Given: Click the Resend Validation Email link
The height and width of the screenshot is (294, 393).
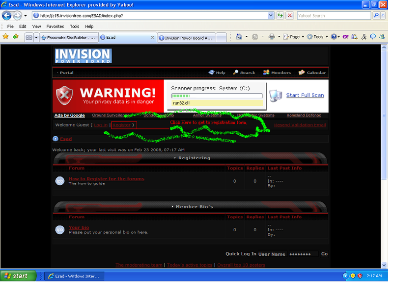Looking at the screenshot, I should click(300, 125).
